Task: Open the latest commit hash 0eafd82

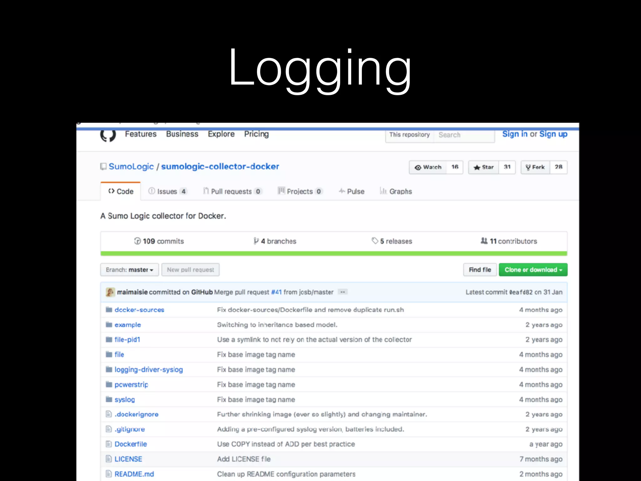Action: click(521, 292)
